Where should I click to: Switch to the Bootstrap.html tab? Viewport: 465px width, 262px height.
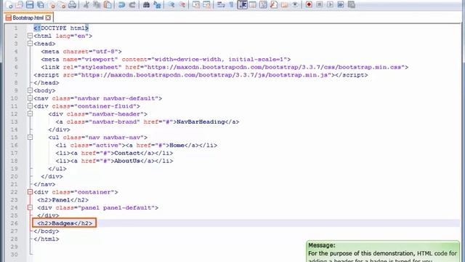(x=28, y=17)
